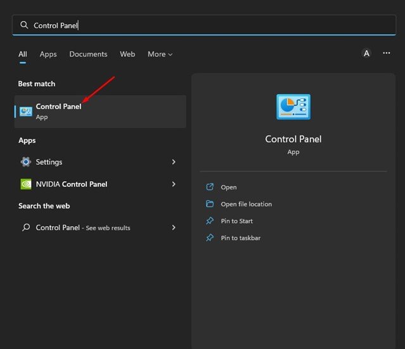
Task: Choose Pin to Start action
Action: click(237, 221)
